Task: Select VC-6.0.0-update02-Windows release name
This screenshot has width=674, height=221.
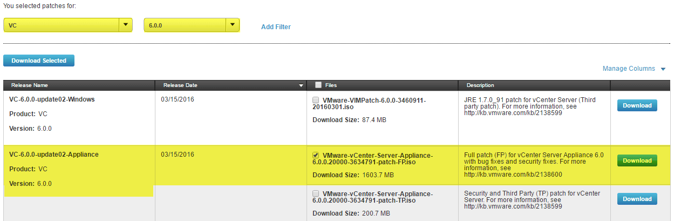Action: (x=52, y=99)
